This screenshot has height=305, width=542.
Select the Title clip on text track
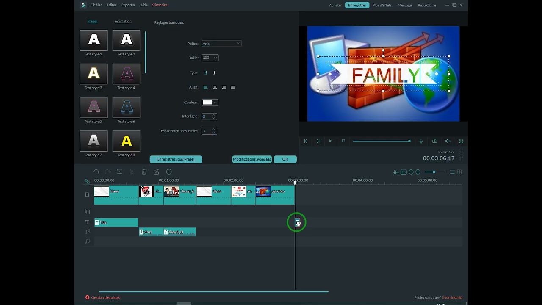116,222
